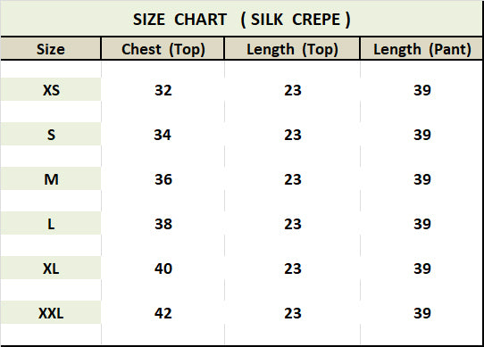Image resolution: width=484 pixels, height=347 pixels.
Task: Select chest value 34 for S
Action: pos(163,135)
